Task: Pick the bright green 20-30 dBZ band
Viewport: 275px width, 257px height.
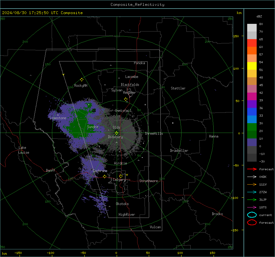Action: [252, 127]
